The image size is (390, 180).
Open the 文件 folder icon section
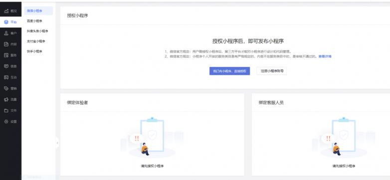tap(6, 110)
